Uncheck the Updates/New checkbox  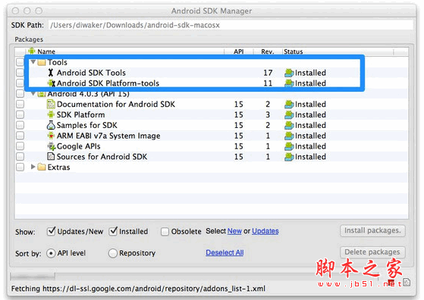[x=51, y=231]
